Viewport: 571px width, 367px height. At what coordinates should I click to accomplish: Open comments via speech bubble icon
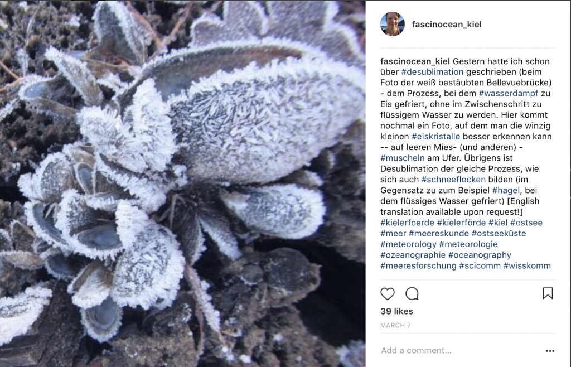(412, 294)
